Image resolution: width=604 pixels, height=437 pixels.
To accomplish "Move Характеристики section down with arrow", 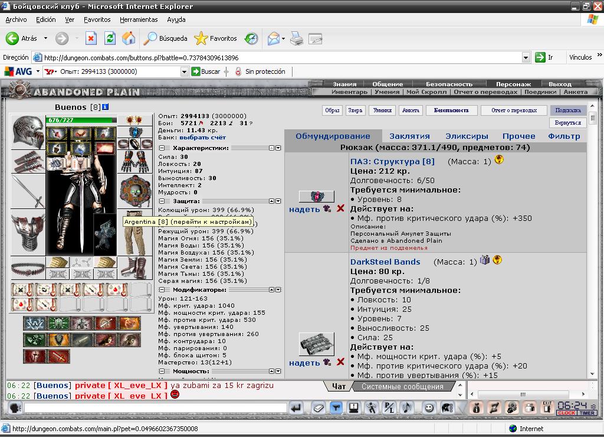I will pos(278,148).
